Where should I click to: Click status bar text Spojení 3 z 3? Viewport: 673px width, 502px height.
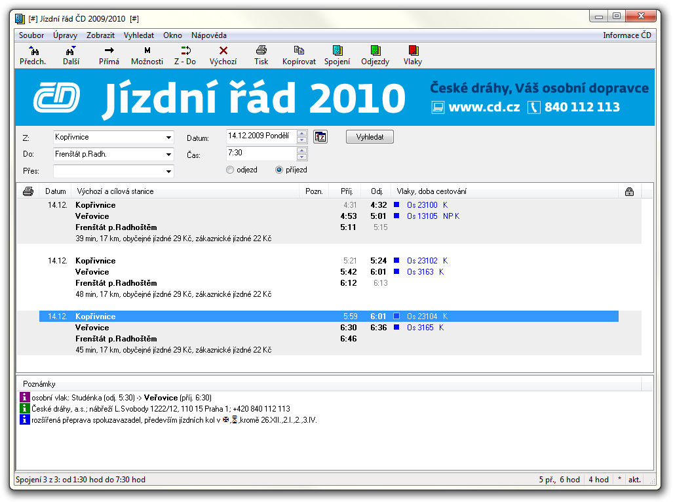81,479
